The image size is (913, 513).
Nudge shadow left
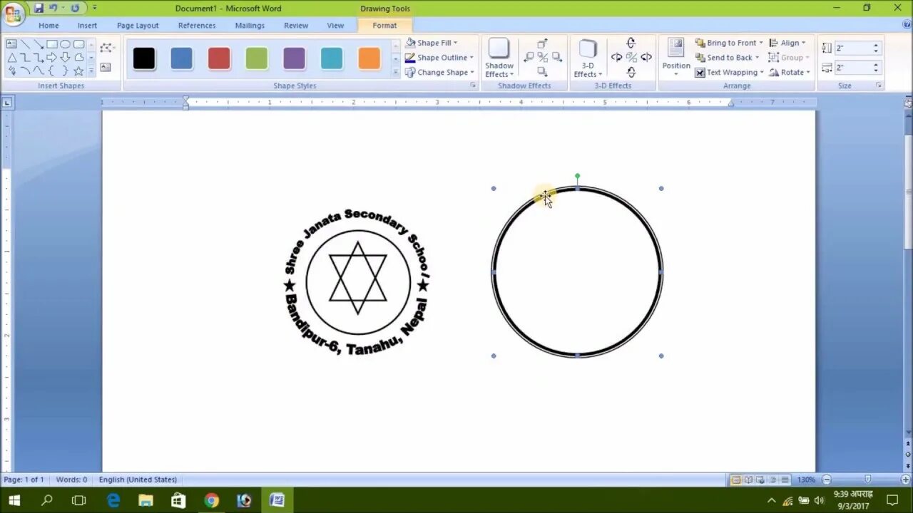(x=529, y=58)
